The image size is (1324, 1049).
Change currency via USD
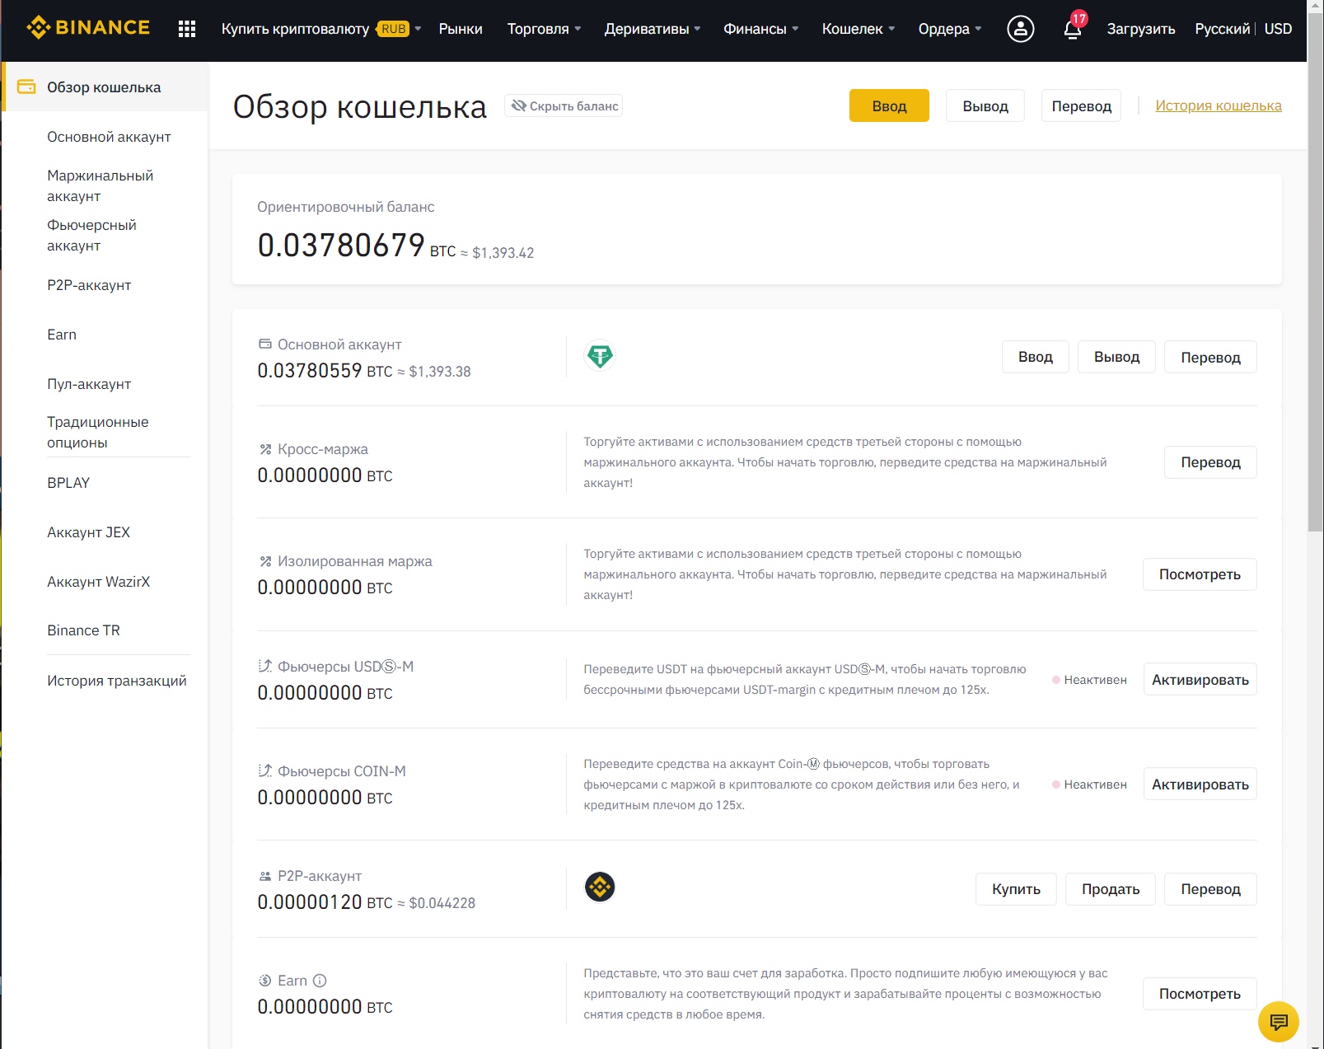pos(1278,29)
